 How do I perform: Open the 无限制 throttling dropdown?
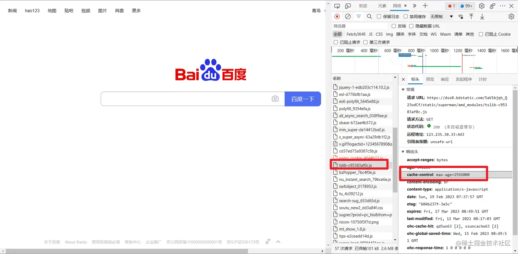(442, 16)
